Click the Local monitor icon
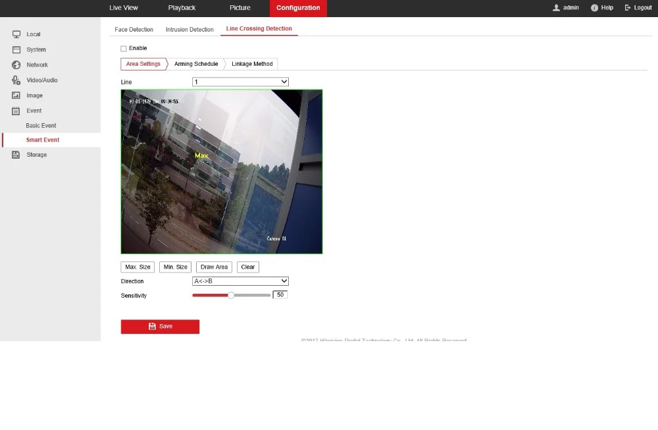The image size is (658, 430). point(16,34)
